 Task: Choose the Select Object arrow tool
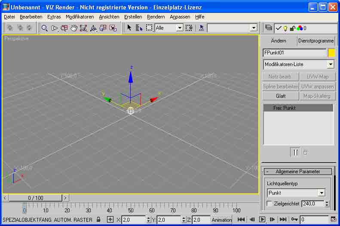[x=129, y=28]
